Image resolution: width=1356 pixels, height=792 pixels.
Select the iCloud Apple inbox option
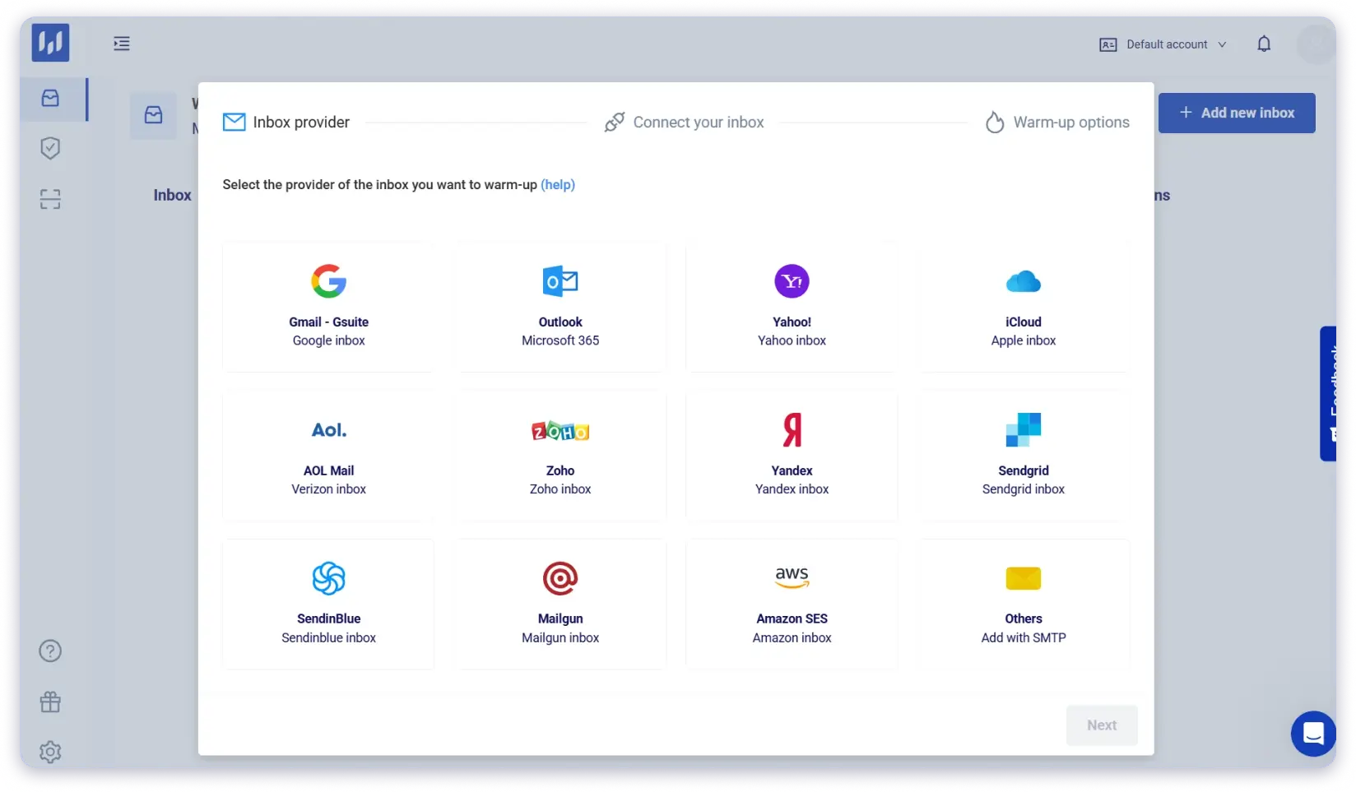(x=1023, y=306)
